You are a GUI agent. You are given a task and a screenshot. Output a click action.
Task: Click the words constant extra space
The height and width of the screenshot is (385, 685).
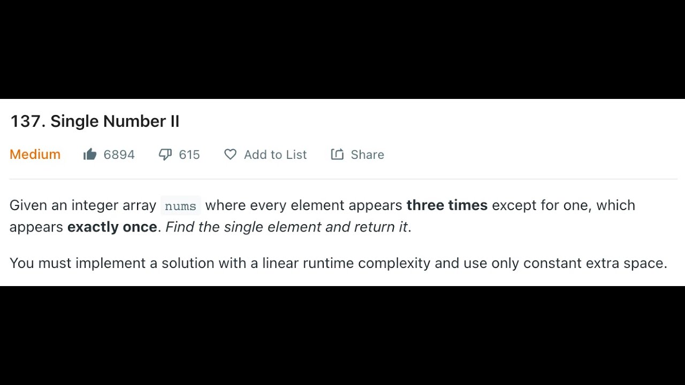pyautogui.click(x=593, y=263)
